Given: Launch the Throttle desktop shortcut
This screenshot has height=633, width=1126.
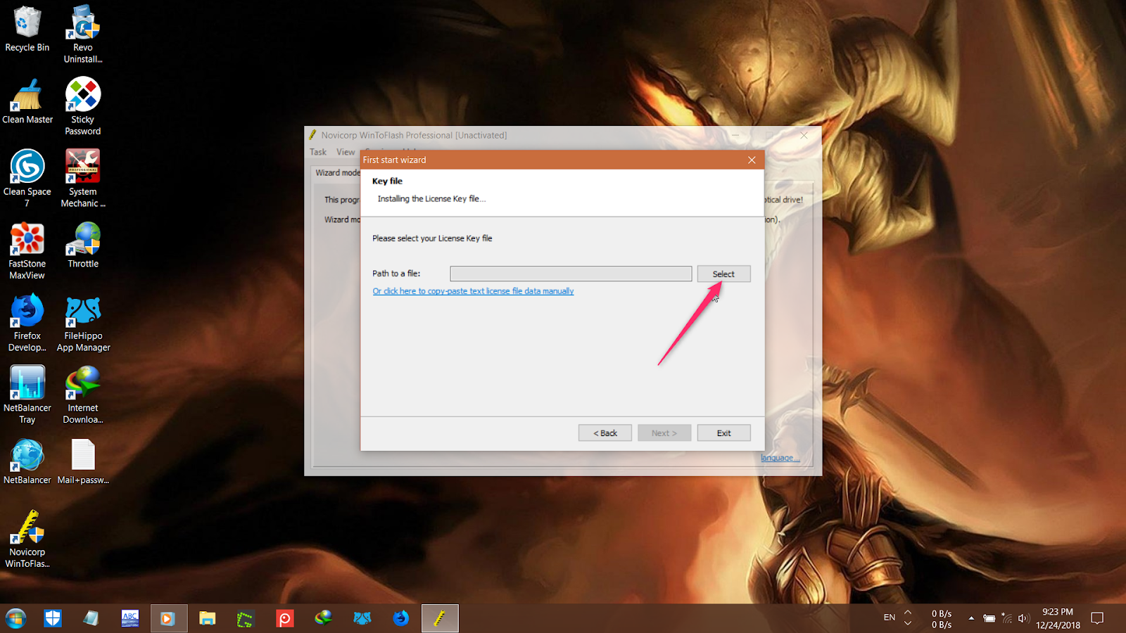Looking at the screenshot, I should [83, 245].
